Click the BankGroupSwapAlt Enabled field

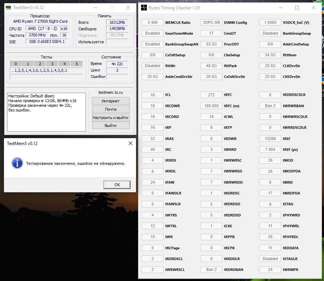click(153, 44)
